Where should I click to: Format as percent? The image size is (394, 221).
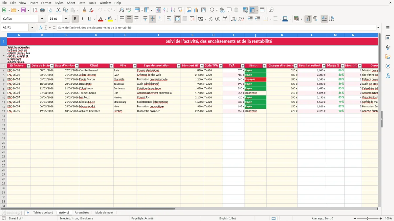pyautogui.click(x=210, y=19)
